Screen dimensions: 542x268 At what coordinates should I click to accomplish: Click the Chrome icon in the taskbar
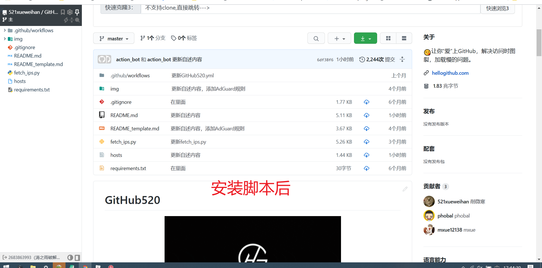[85, 266]
